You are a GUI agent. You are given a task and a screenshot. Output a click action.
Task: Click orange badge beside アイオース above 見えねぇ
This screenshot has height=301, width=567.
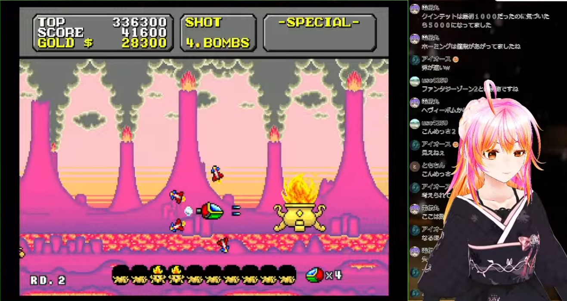455,144
